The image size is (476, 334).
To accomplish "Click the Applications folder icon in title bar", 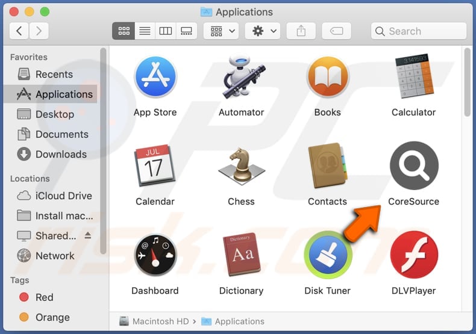I will (207, 12).
